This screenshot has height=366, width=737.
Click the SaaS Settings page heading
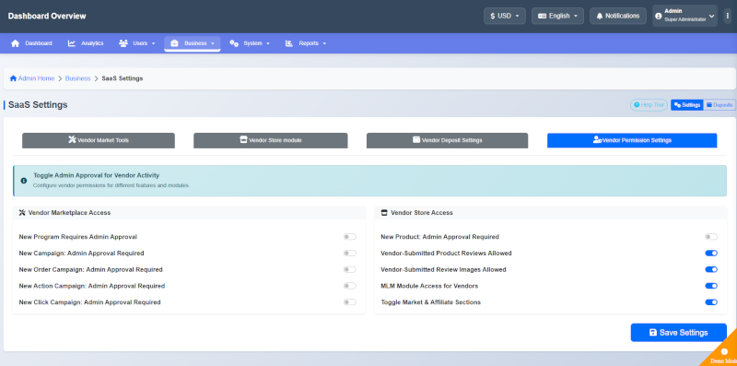pos(38,105)
